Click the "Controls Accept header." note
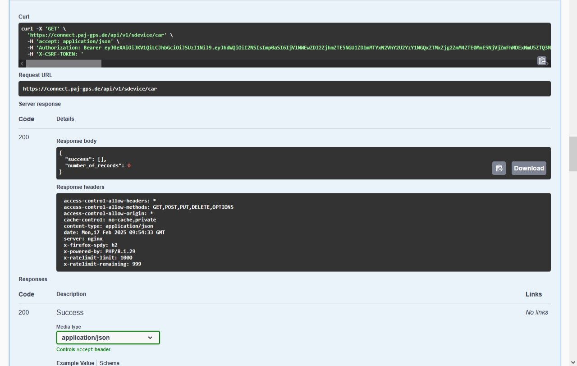 [x=84, y=349]
